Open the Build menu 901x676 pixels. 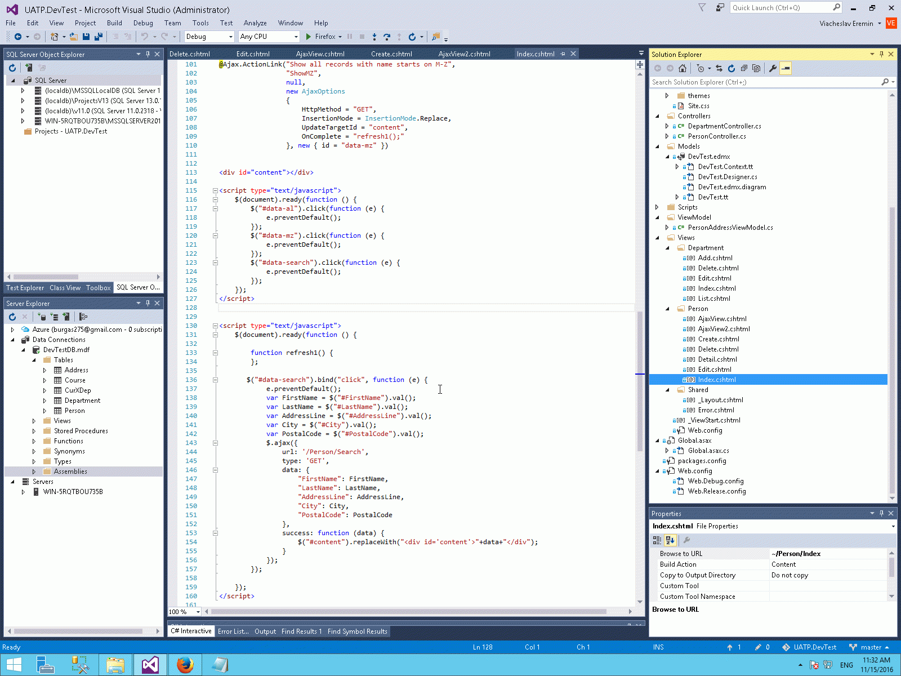pos(114,23)
